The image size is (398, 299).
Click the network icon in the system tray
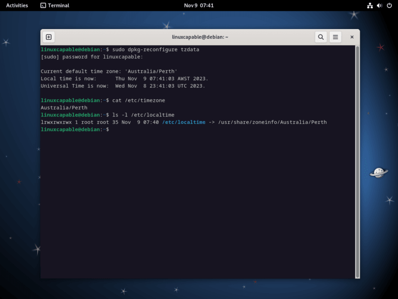pyautogui.click(x=370, y=5)
